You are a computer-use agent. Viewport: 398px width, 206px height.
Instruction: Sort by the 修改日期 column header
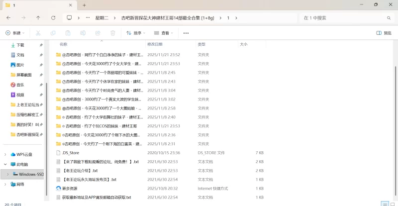click(x=155, y=44)
